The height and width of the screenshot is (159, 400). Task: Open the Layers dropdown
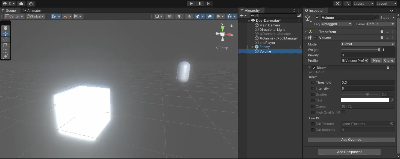tap(363, 4)
